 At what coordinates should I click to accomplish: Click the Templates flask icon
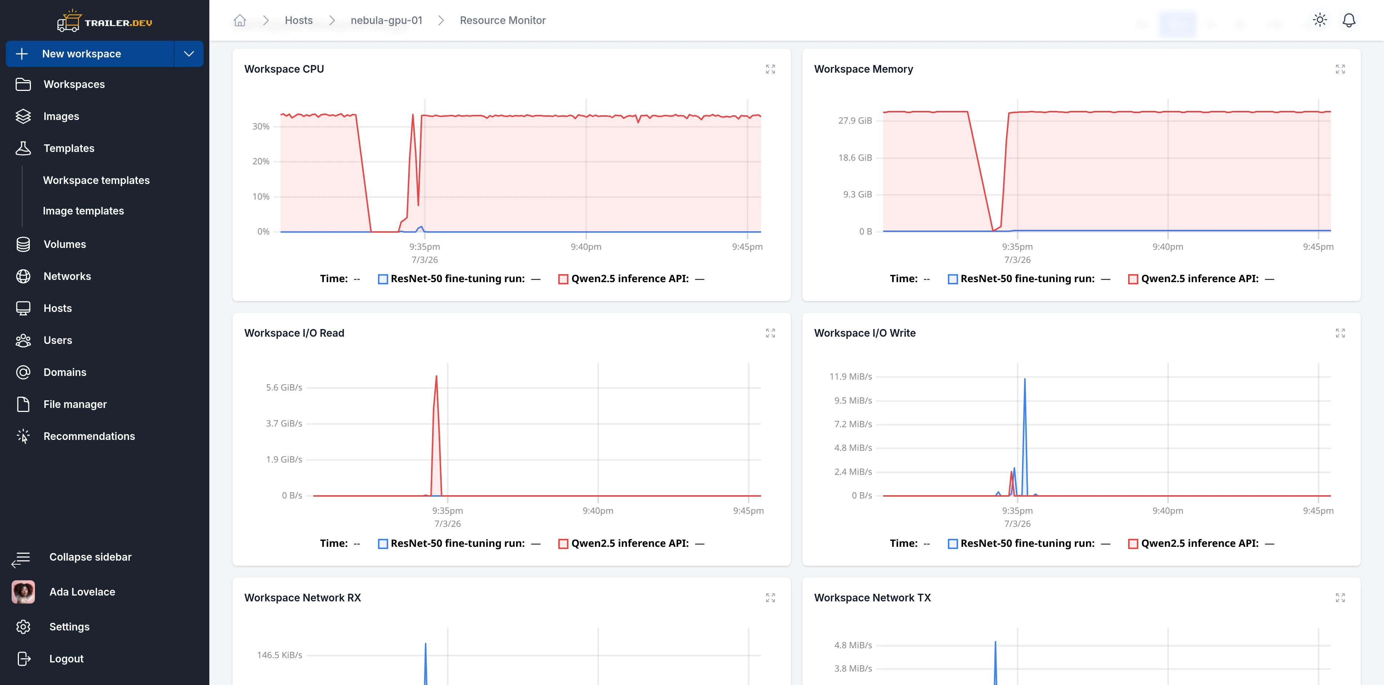coord(23,148)
